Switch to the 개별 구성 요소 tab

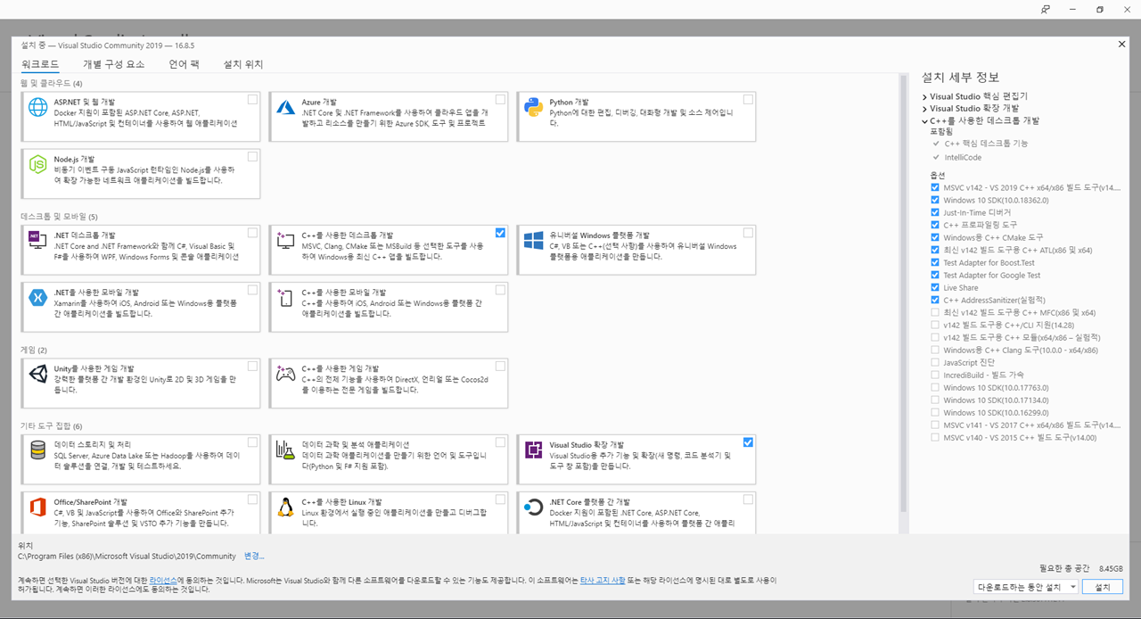(x=113, y=64)
